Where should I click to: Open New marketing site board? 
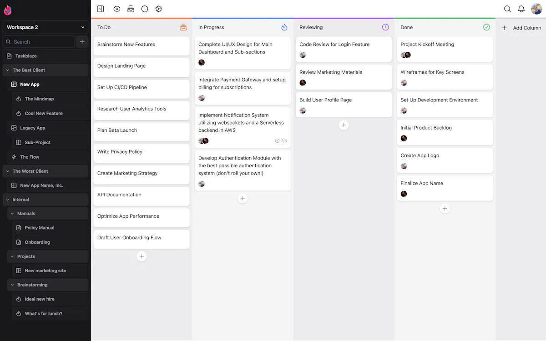coord(50,271)
